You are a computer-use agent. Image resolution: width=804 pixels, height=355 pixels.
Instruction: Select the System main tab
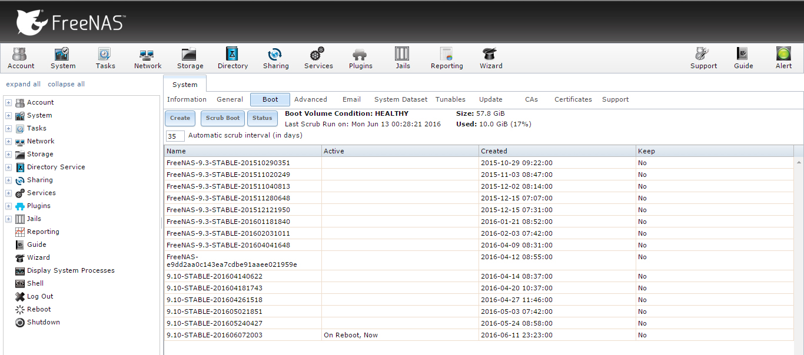pos(185,84)
